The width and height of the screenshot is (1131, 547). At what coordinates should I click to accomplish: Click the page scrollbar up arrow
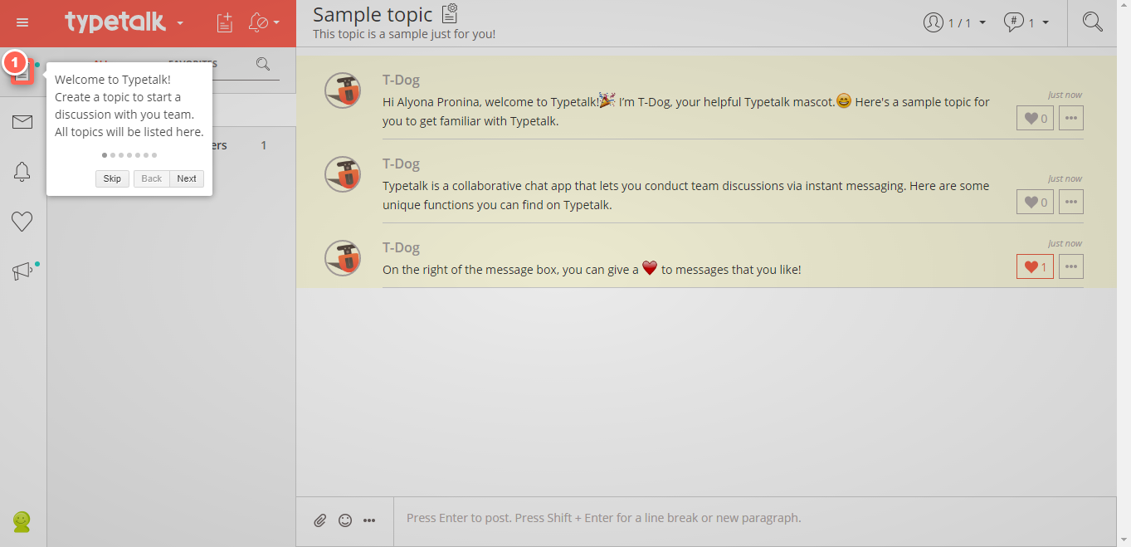[x=1124, y=7]
